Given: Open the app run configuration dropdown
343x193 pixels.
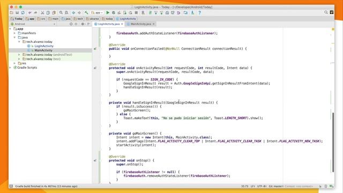Looking at the screenshot, I should 97,13.
